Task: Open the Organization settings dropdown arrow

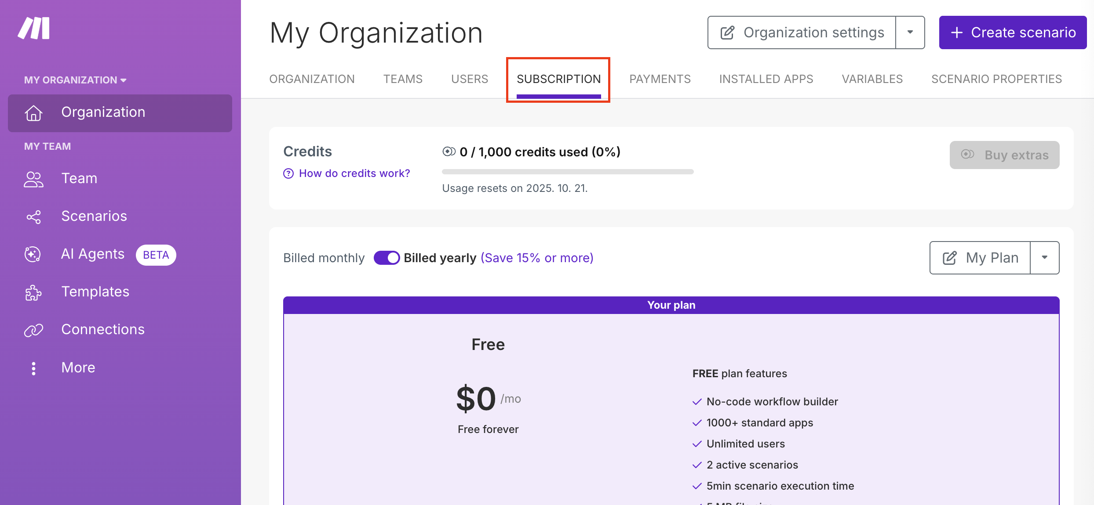Action: click(x=910, y=32)
